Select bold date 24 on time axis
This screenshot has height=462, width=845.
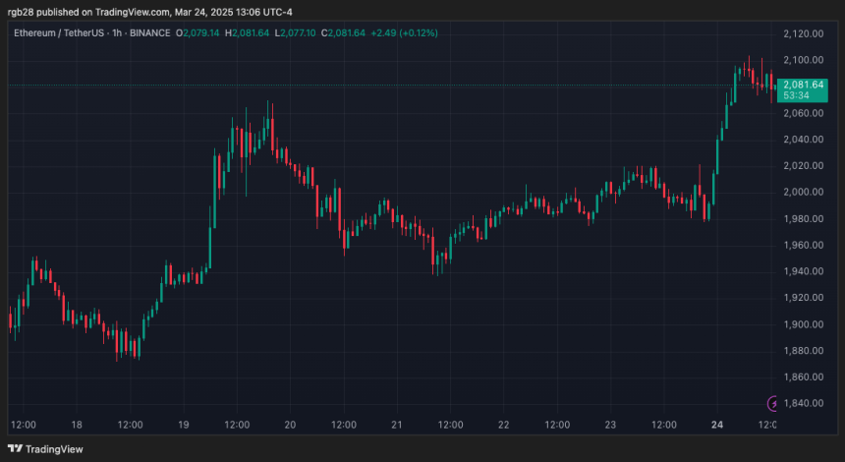(716, 425)
